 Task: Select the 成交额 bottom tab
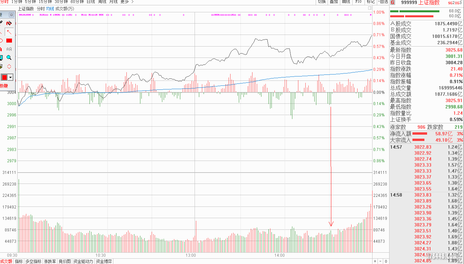point(6,261)
